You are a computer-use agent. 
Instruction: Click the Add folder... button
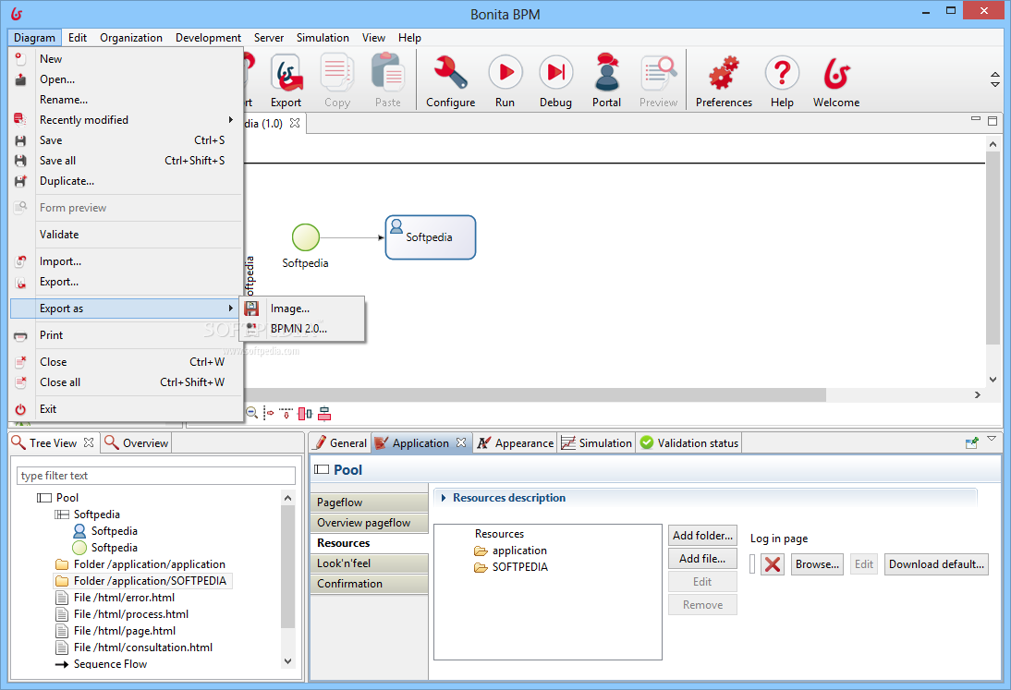(702, 536)
